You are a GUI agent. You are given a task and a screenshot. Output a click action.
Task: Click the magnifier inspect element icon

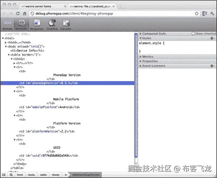(11, 175)
